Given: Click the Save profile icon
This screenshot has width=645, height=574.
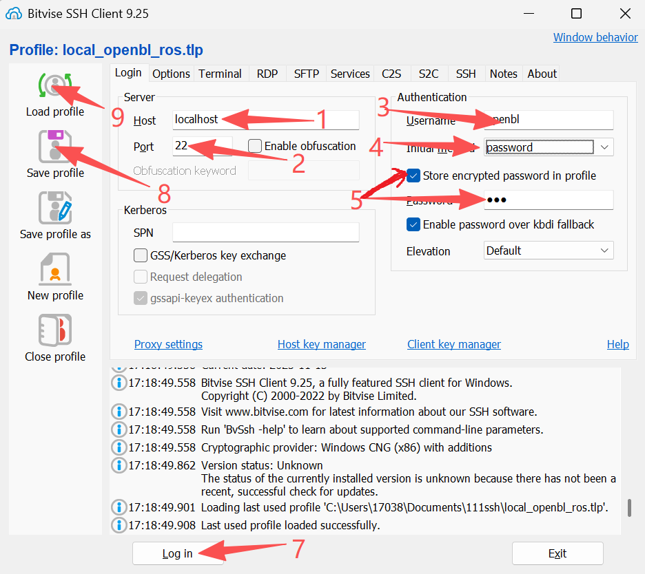Looking at the screenshot, I should [x=54, y=147].
